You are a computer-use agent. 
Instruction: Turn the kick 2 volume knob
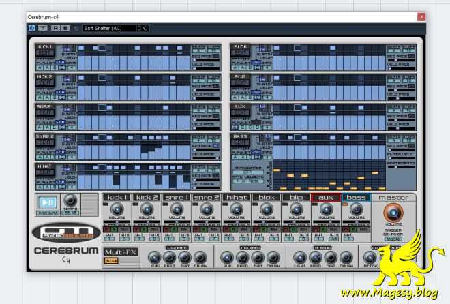(147, 209)
